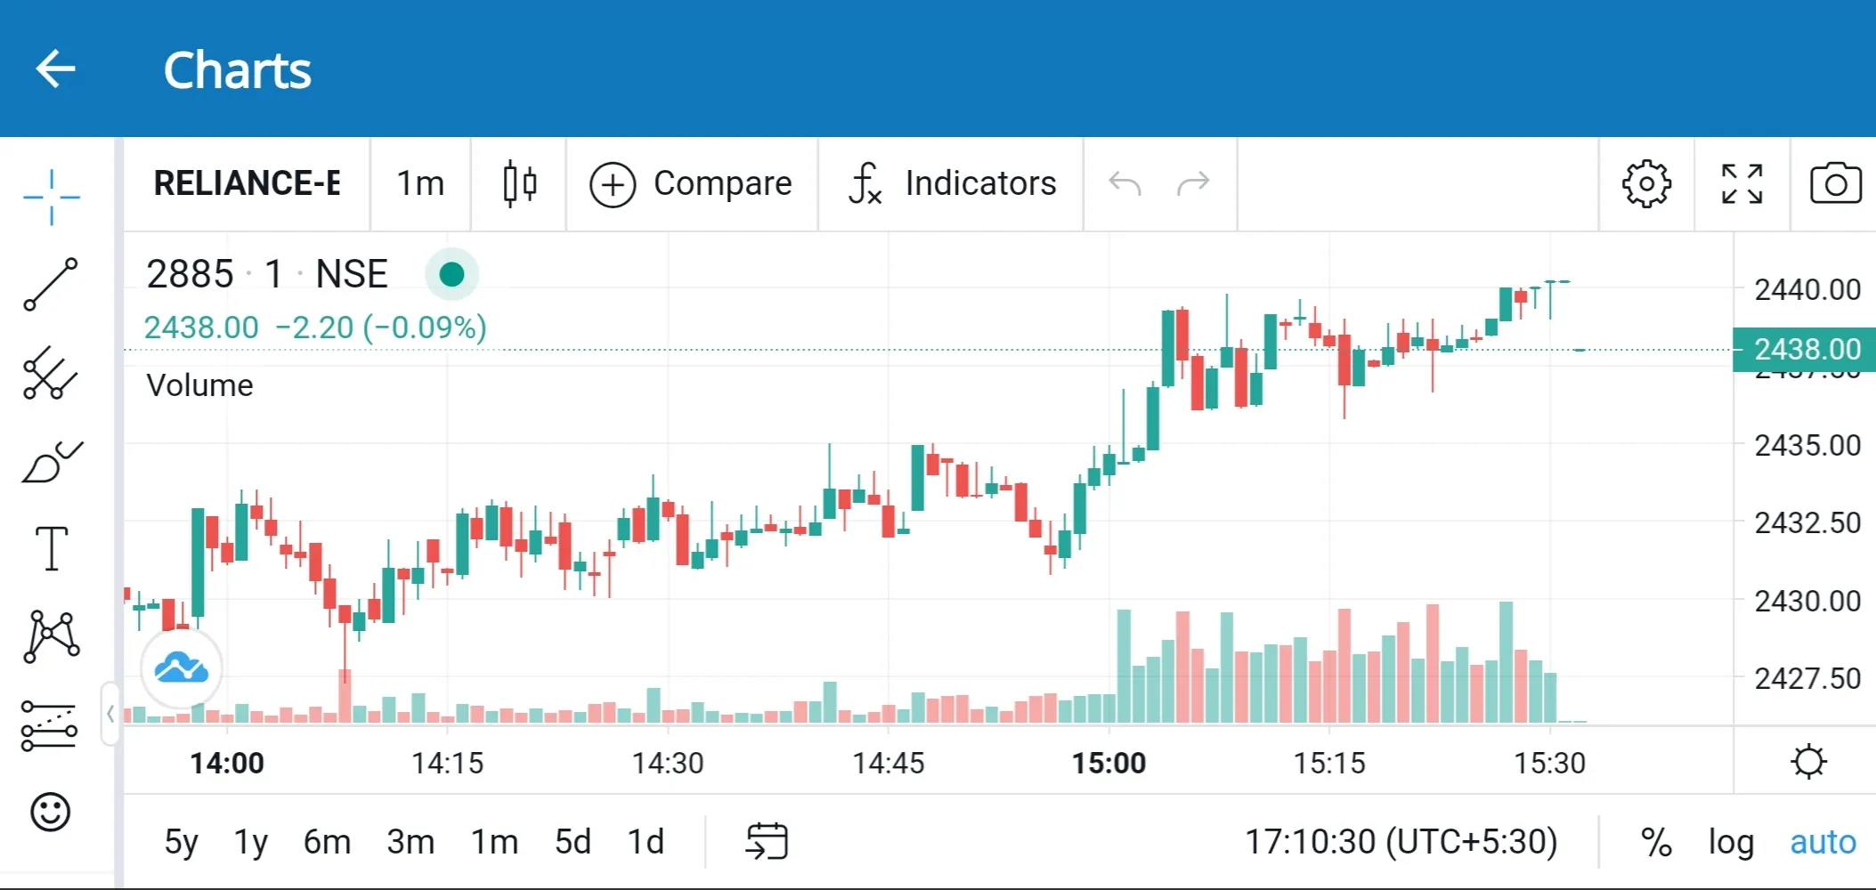This screenshot has height=890, width=1876.
Task: Toggle log scale mode
Action: [1731, 842]
